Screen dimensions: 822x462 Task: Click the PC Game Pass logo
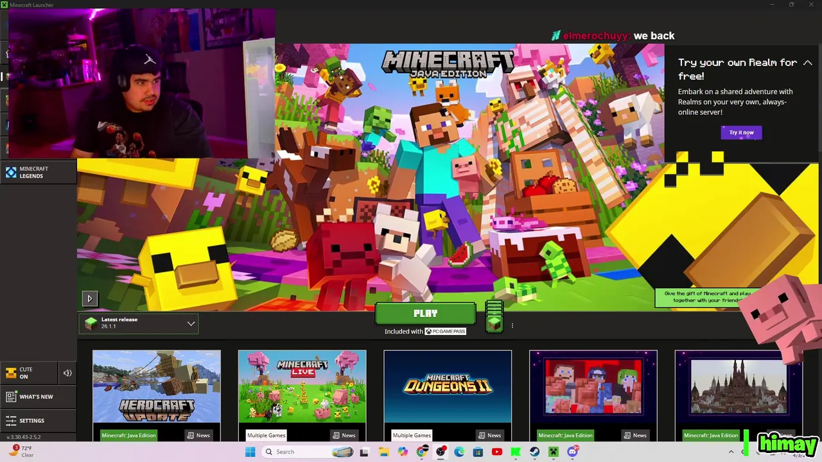pyautogui.click(x=445, y=331)
